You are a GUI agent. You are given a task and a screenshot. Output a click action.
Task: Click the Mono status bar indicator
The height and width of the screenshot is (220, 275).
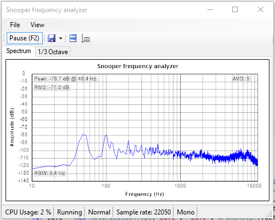tap(186, 212)
